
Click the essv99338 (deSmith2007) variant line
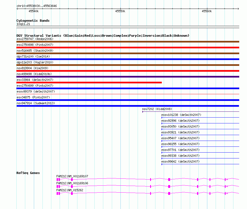click(200, 158)
